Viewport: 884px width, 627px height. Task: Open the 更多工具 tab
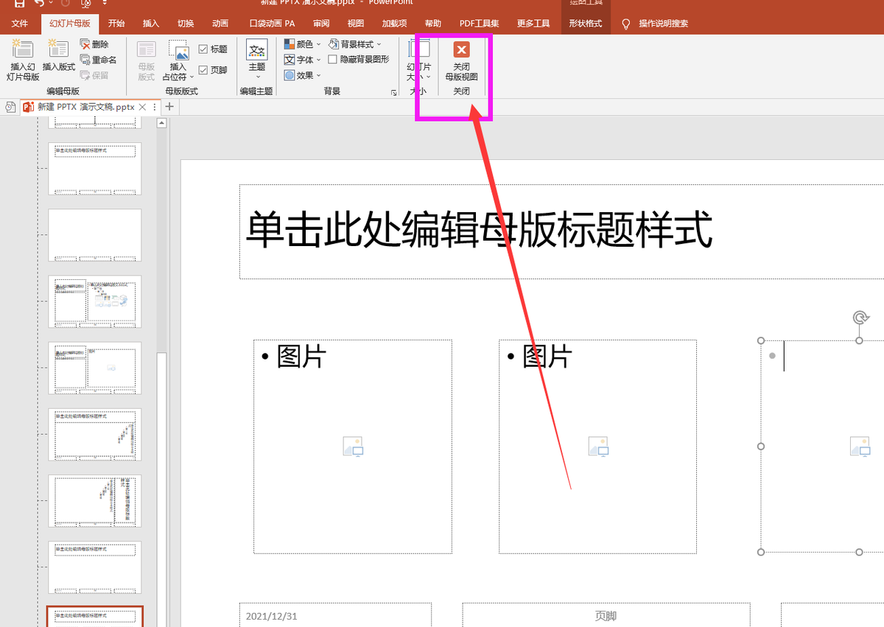[x=533, y=24]
